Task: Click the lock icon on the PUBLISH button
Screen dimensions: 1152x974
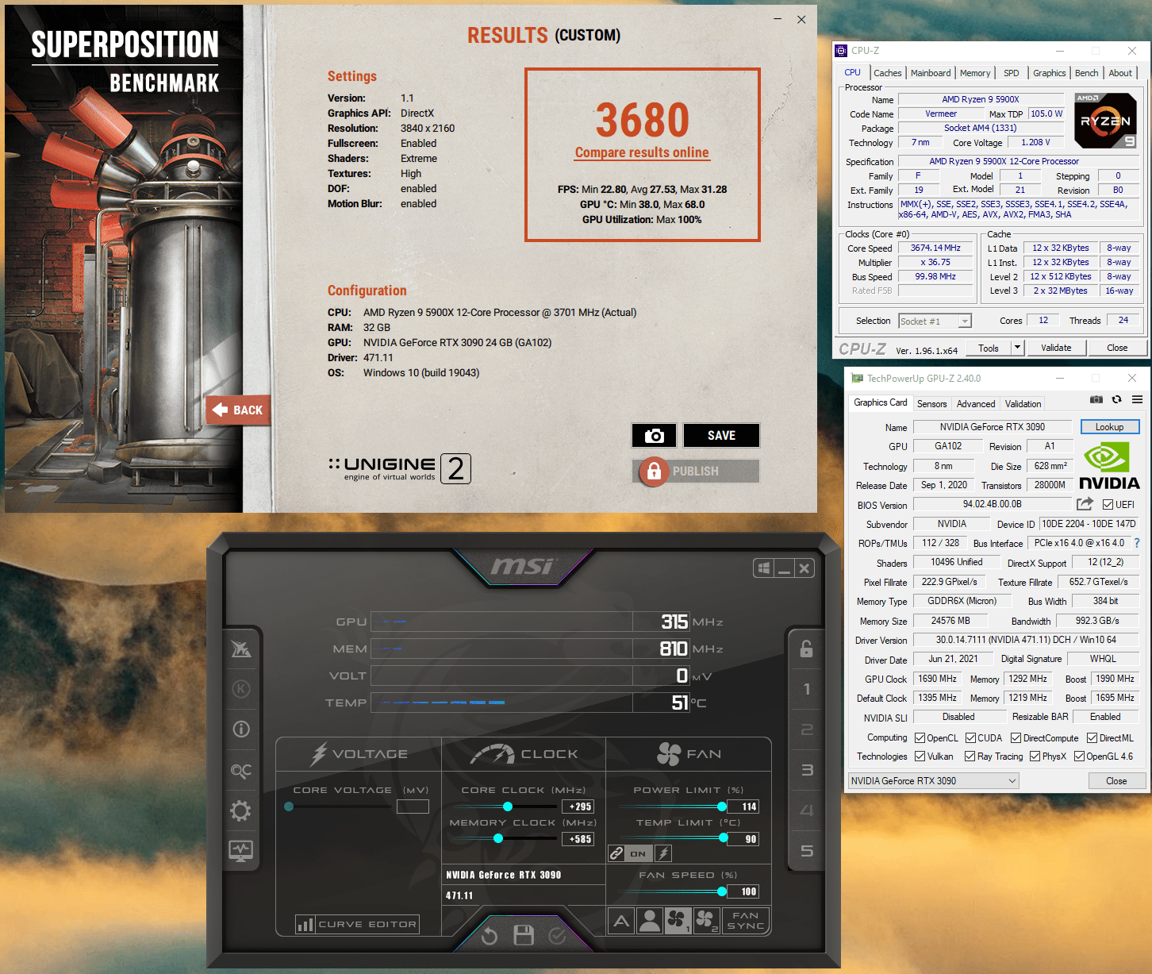Action: (x=654, y=472)
